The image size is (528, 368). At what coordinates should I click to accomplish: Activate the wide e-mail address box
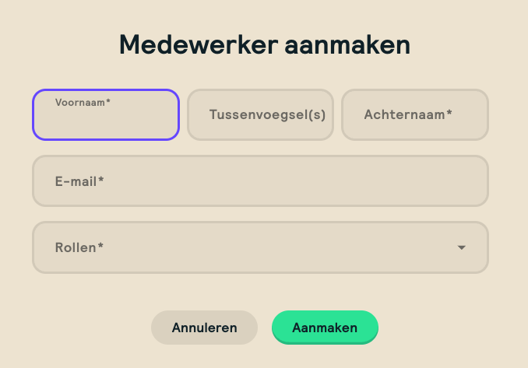pos(260,181)
